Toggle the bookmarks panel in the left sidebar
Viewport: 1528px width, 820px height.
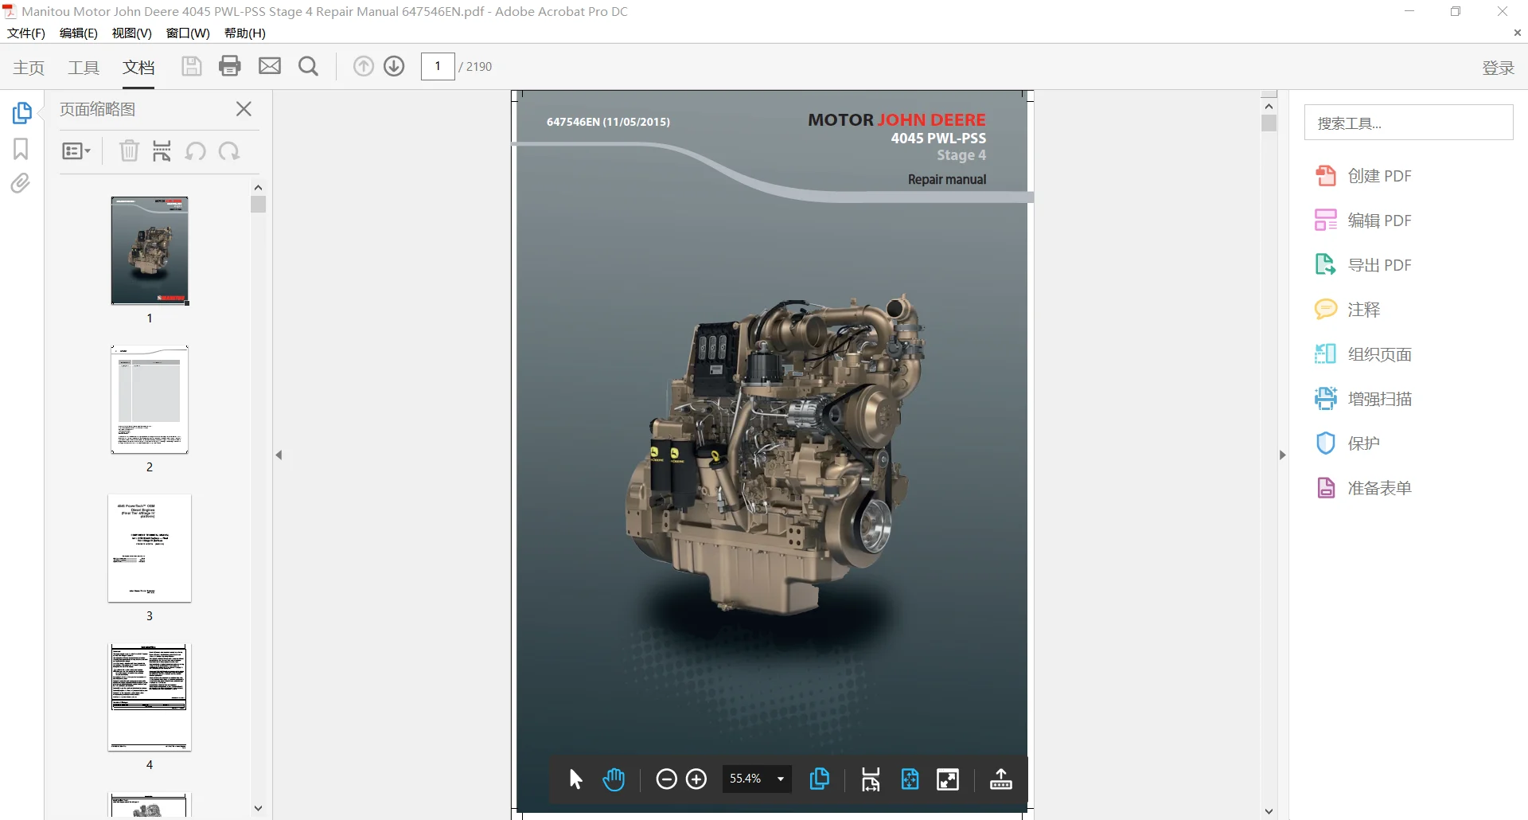21,149
